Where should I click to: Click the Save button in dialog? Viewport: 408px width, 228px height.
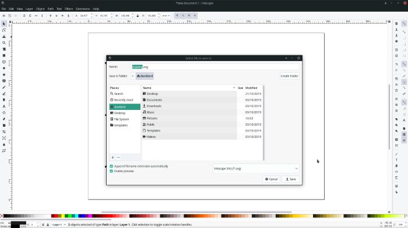[x=291, y=179]
